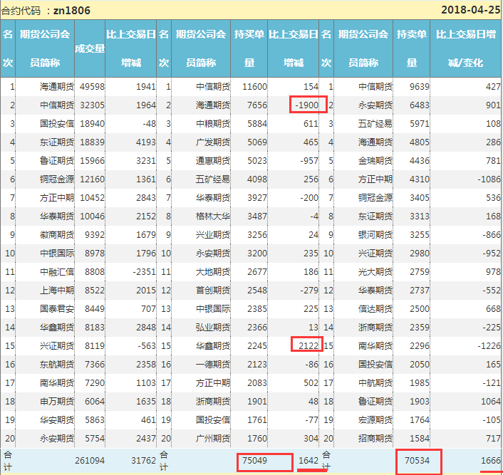Click total volume 261094
The height and width of the screenshot is (475, 503).
click(x=90, y=461)
